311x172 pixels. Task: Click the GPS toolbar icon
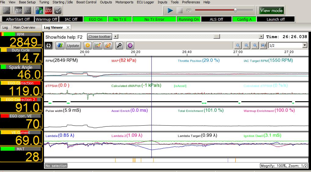pyautogui.click(x=6, y=10)
